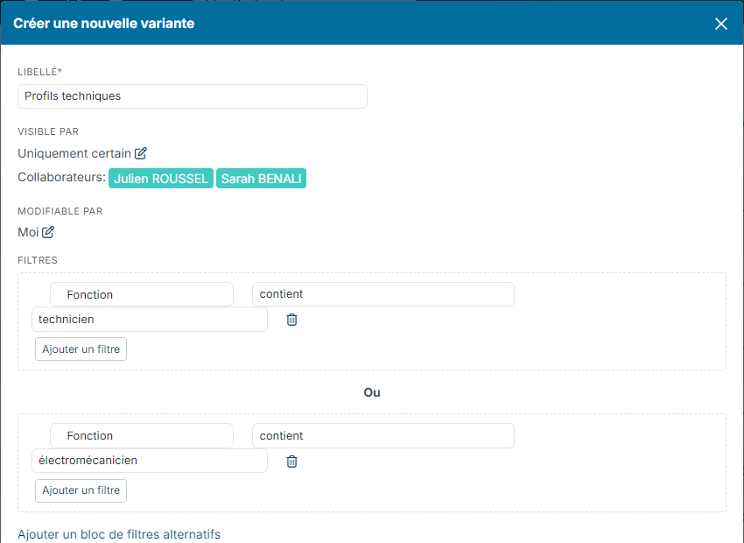This screenshot has height=543, width=744.
Task: Add a filter below the 'technicien' row
Action: (81, 349)
